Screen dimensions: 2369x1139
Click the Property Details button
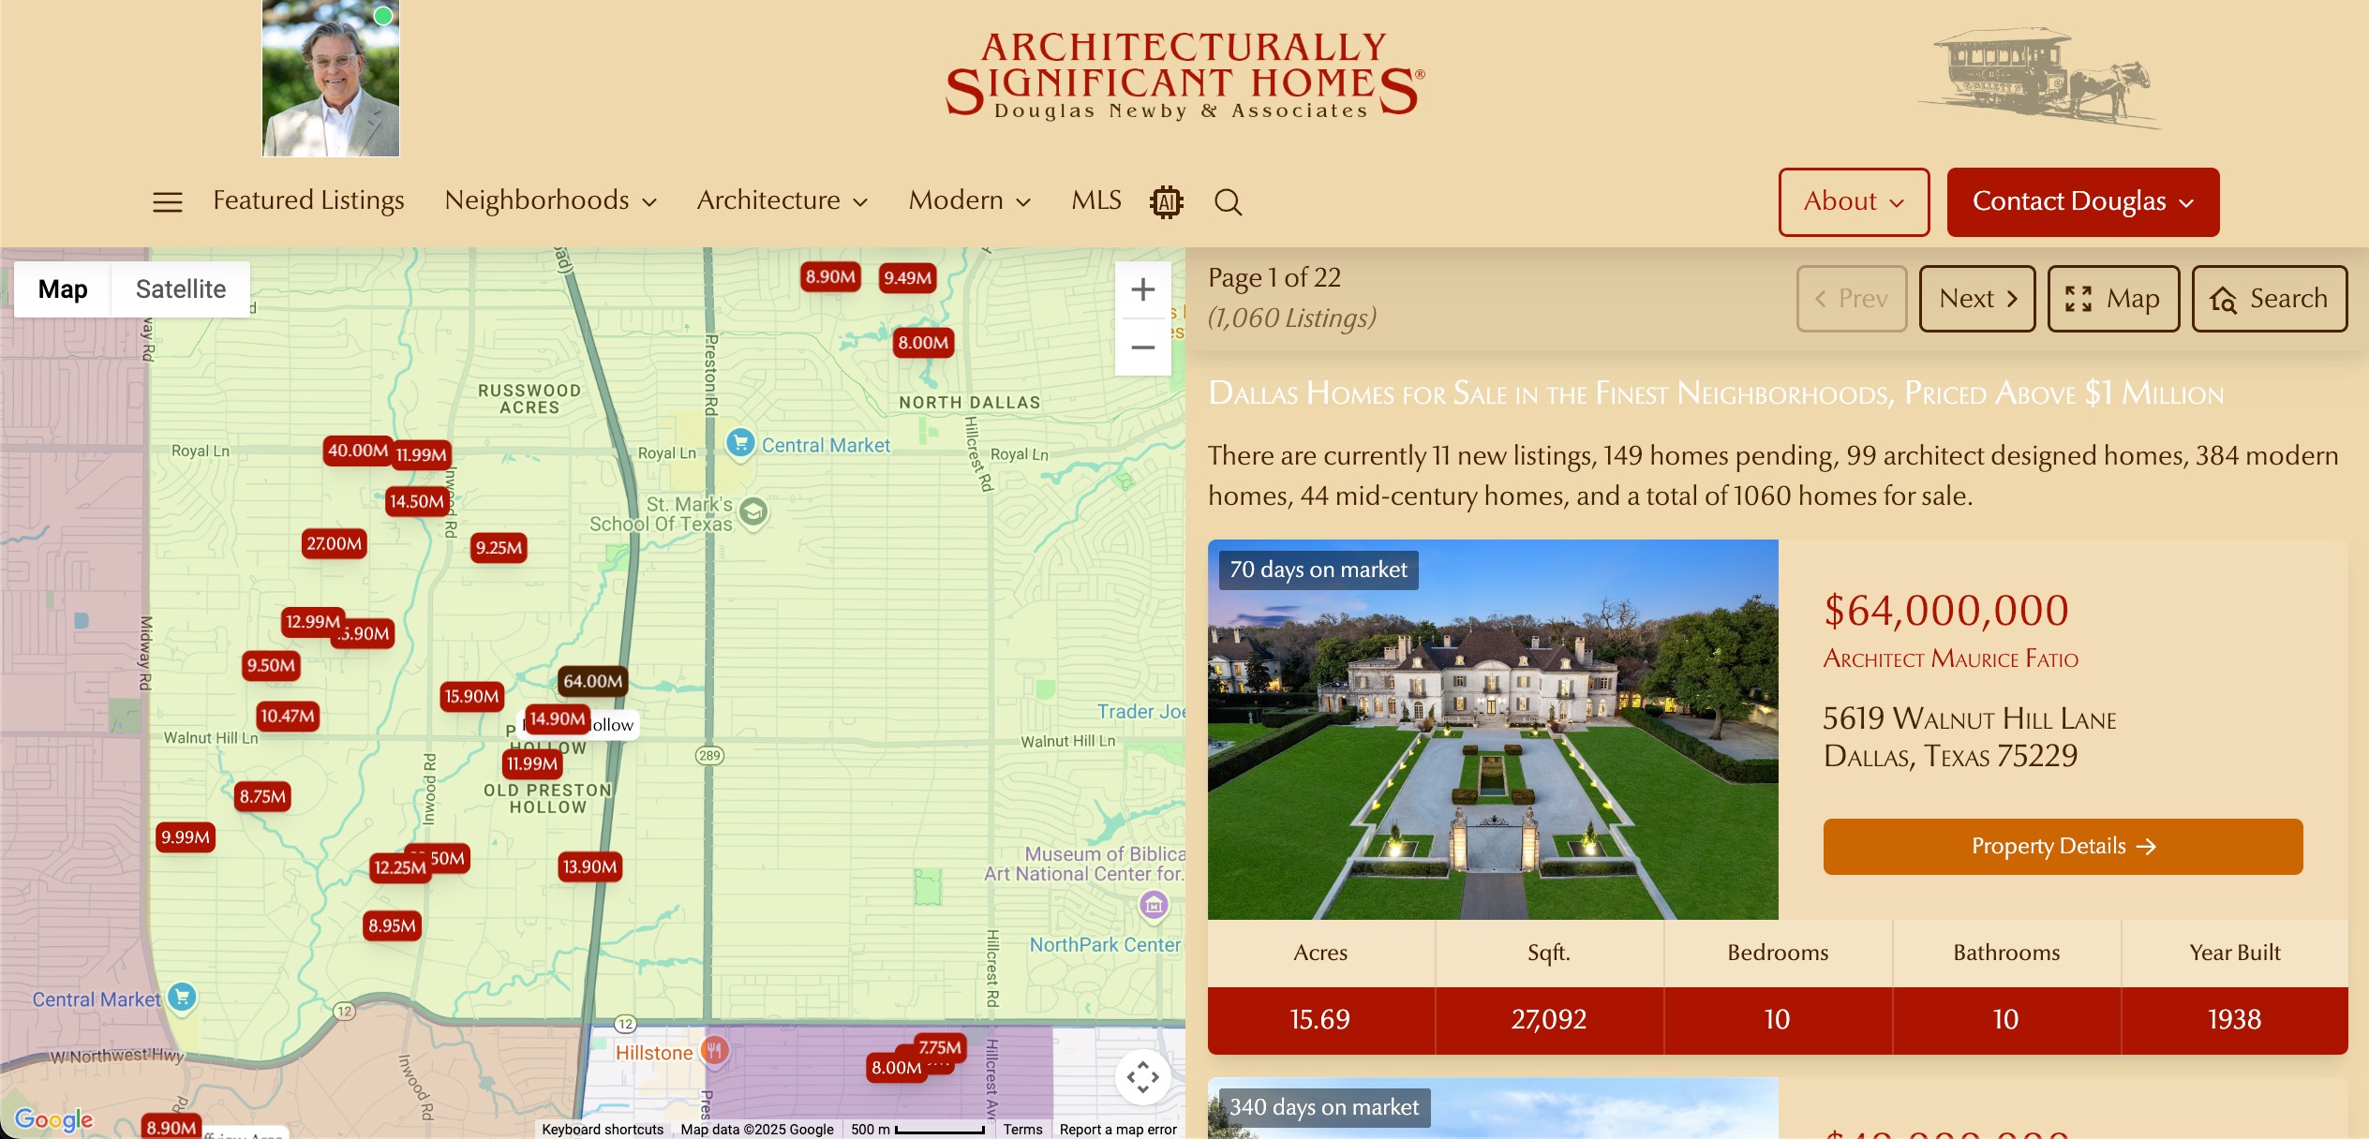[2062, 846]
